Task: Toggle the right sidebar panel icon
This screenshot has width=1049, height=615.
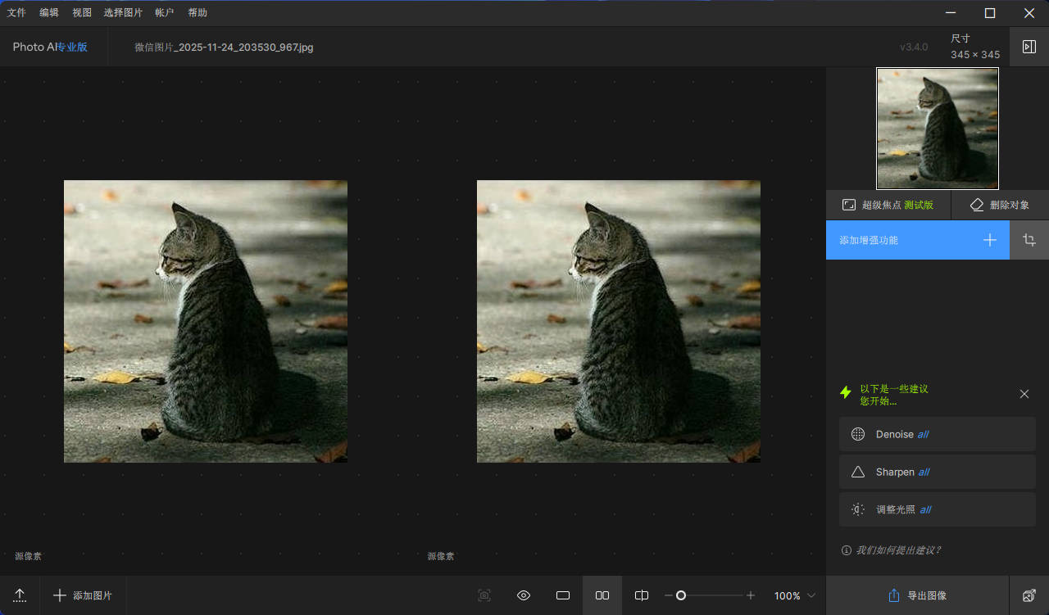Action: coord(1029,47)
